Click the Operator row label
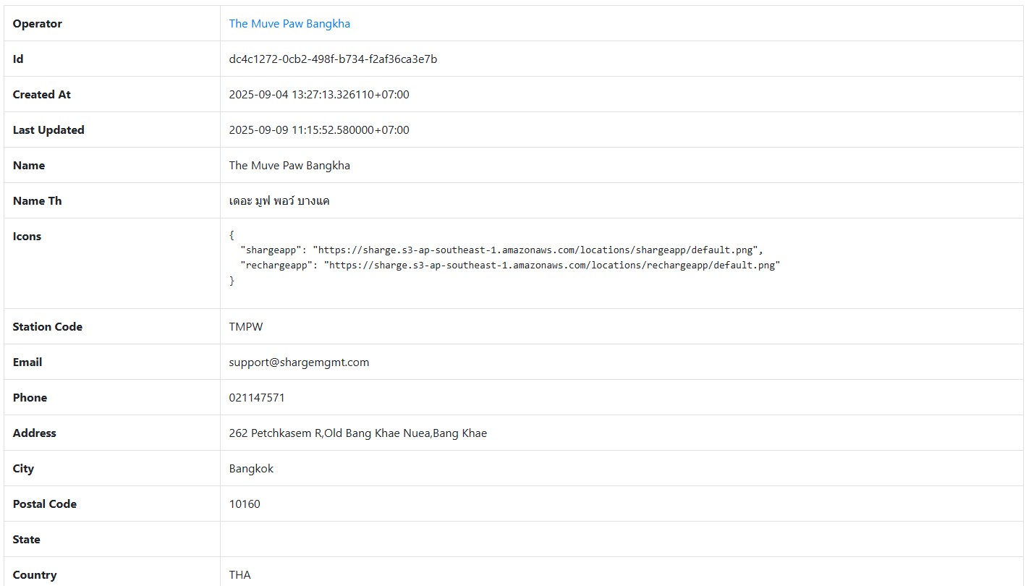Viewport: 1026px width, 586px height. pyautogui.click(x=38, y=24)
